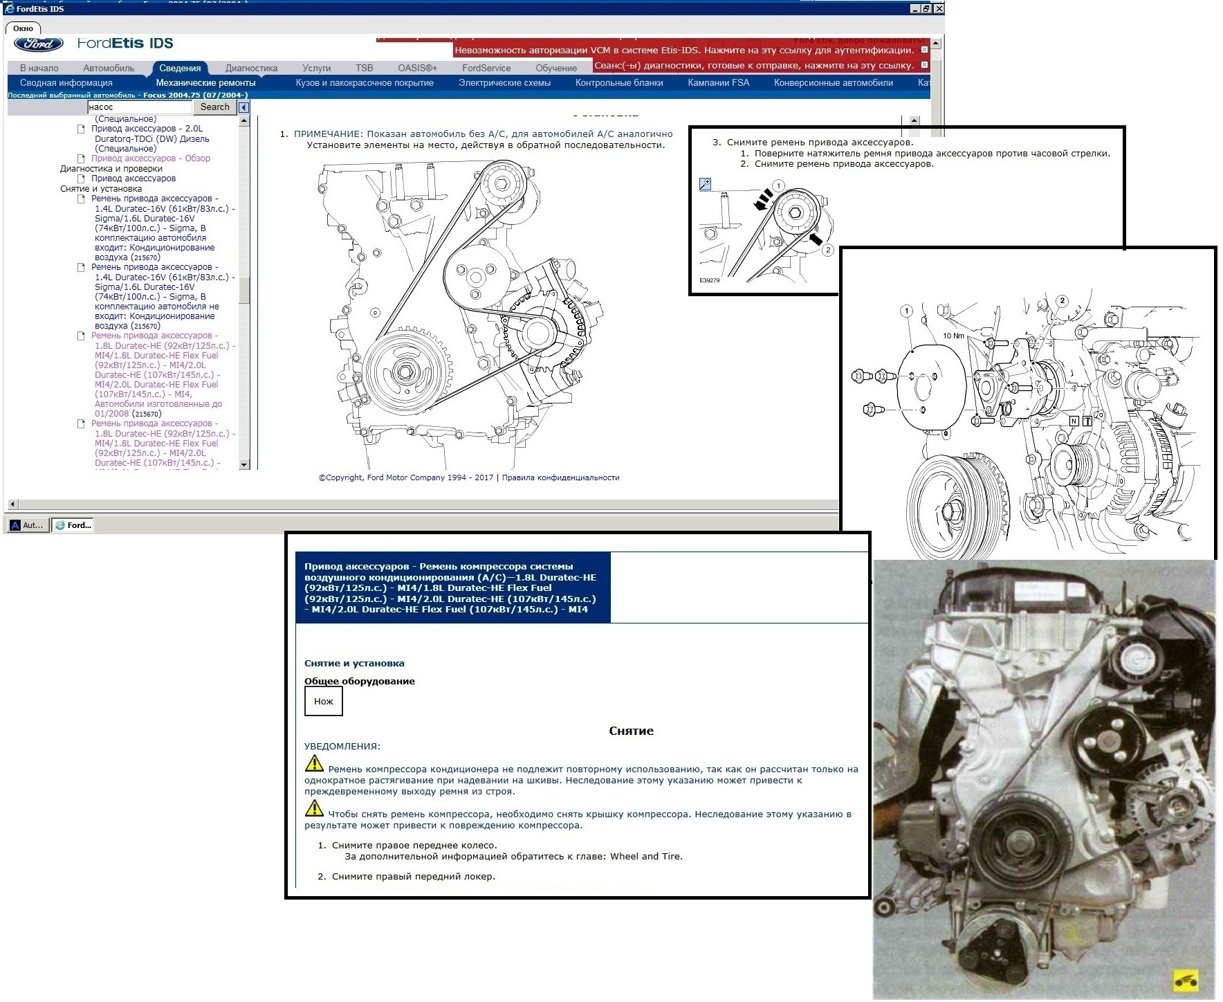This screenshot has width=1223, height=1002.
Task: Open 2.0L Duratorq-TDCi (DW) accessory drive link
Action: coord(151,138)
